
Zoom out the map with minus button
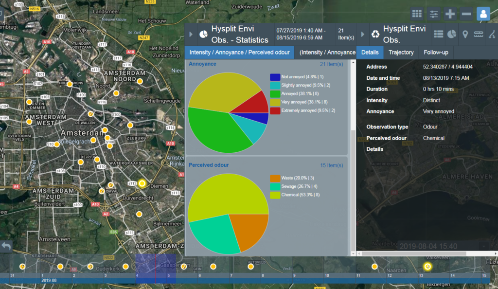pos(466,14)
